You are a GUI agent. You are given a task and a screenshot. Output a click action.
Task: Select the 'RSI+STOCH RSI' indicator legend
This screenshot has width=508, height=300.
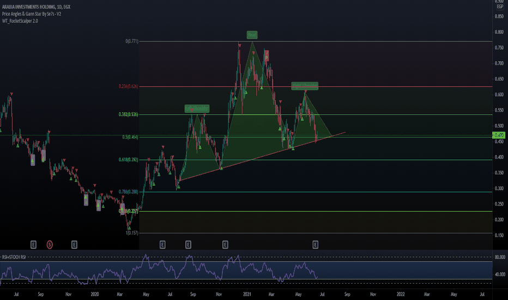point(14,257)
